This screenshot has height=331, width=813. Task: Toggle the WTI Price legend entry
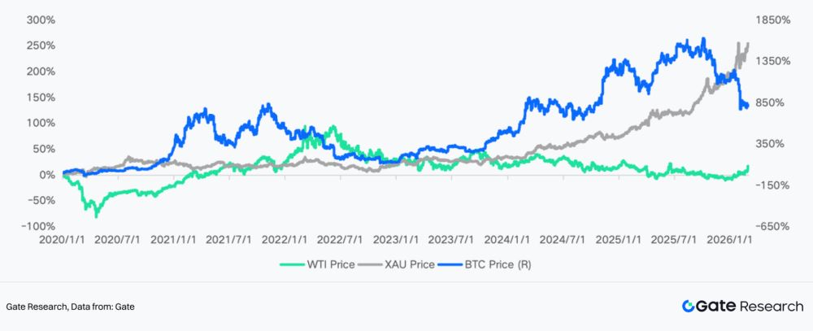coord(317,264)
